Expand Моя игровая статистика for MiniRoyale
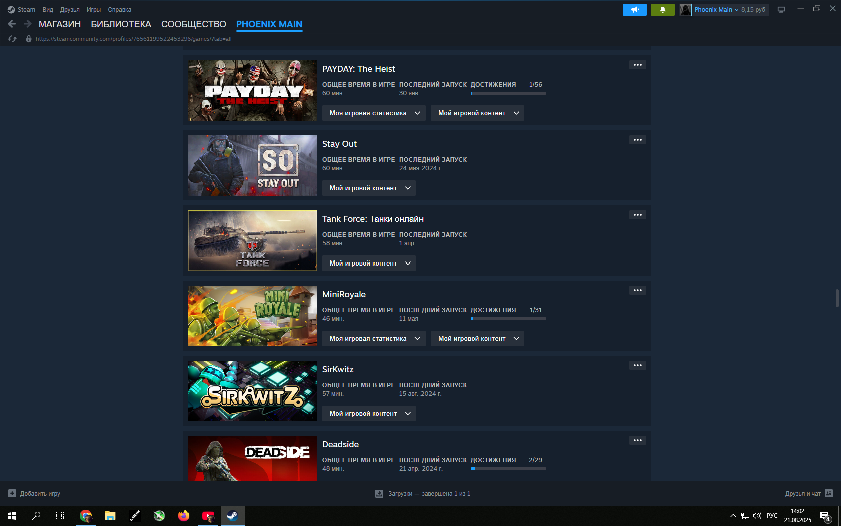The height and width of the screenshot is (526, 841). click(x=374, y=339)
